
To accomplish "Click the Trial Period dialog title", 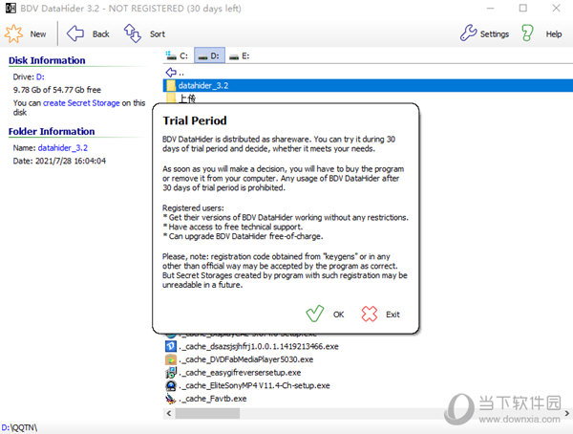I will [195, 120].
